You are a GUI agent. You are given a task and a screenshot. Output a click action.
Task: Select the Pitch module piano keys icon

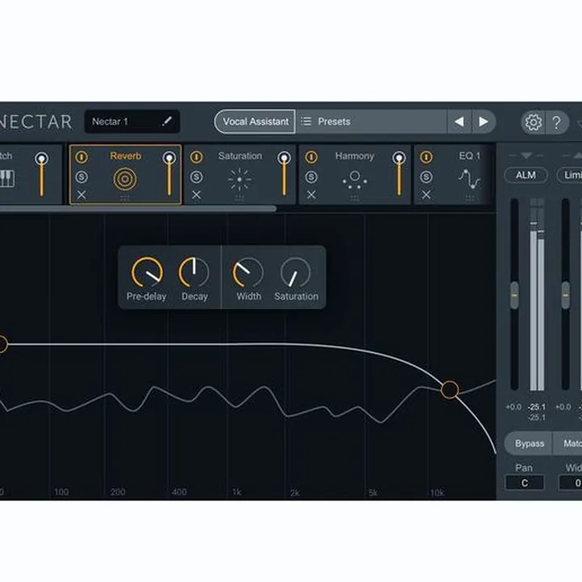[7, 179]
